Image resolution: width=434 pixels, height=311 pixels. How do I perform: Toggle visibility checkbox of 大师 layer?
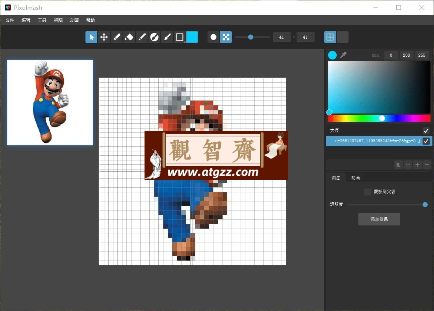coord(426,131)
